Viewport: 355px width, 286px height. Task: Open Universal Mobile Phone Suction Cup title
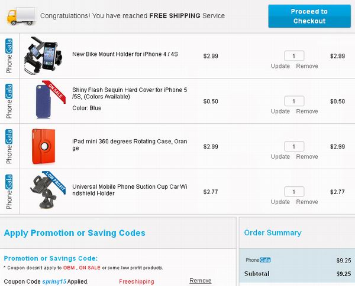click(x=130, y=190)
